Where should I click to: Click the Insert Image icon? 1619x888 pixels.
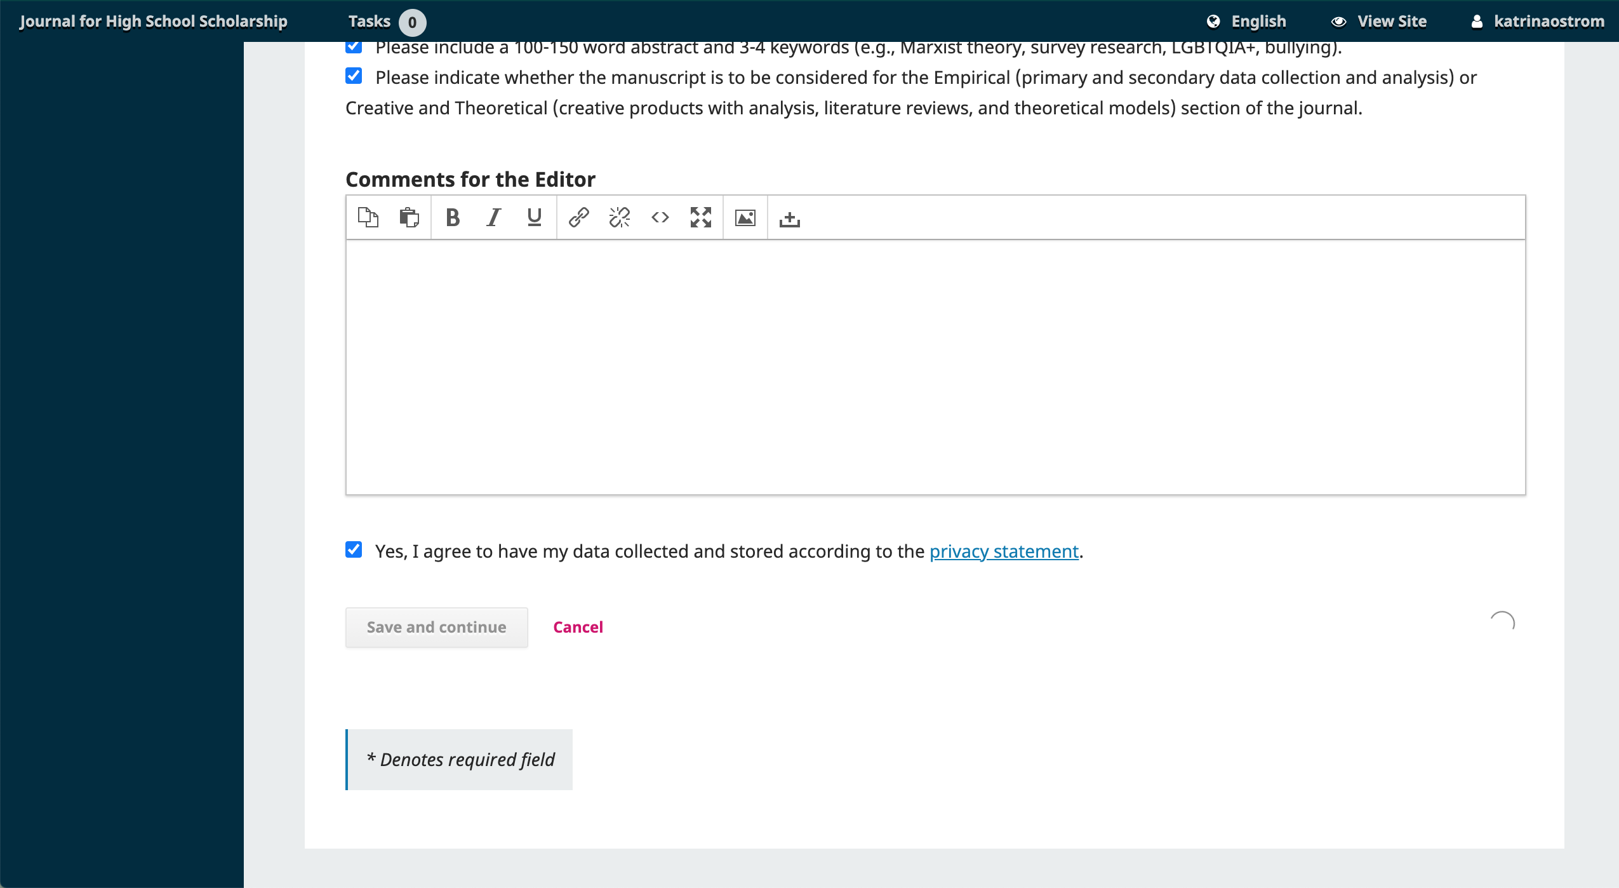(746, 218)
